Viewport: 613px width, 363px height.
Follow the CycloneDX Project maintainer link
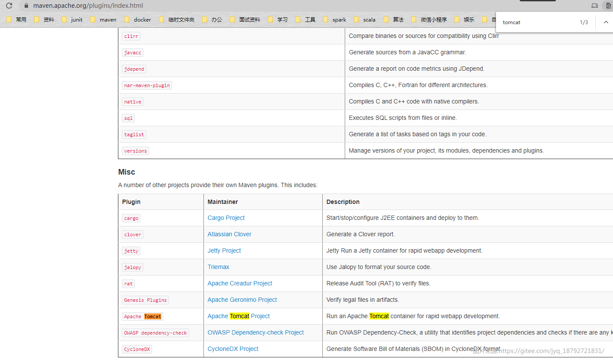(x=233, y=349)
